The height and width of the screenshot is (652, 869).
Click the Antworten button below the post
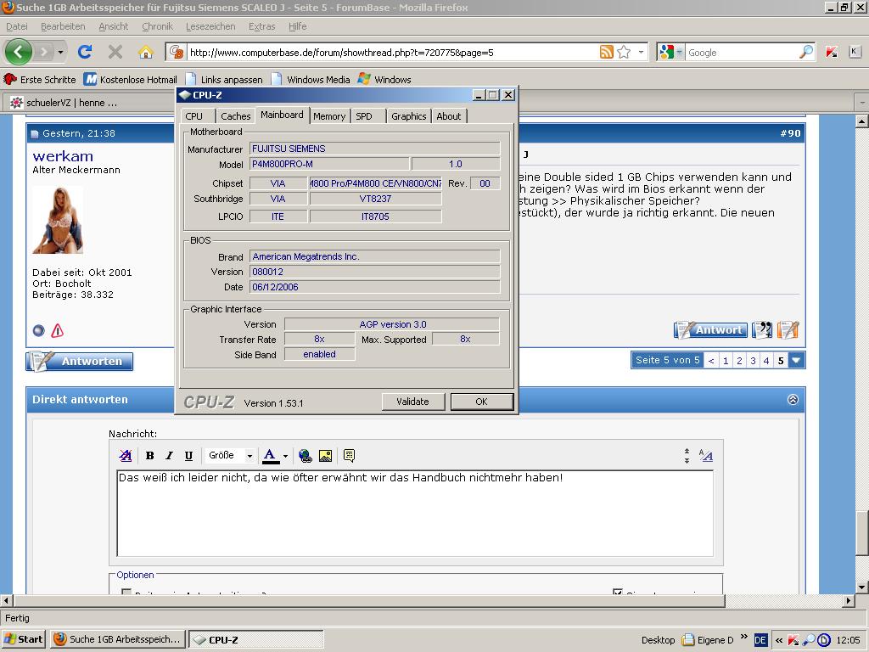click(80, 361)
